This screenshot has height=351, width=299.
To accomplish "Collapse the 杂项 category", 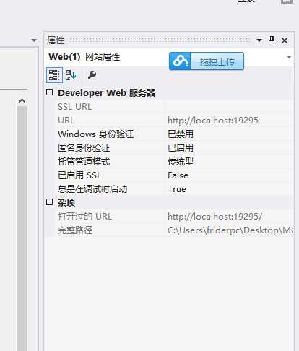I will [49, 202].
